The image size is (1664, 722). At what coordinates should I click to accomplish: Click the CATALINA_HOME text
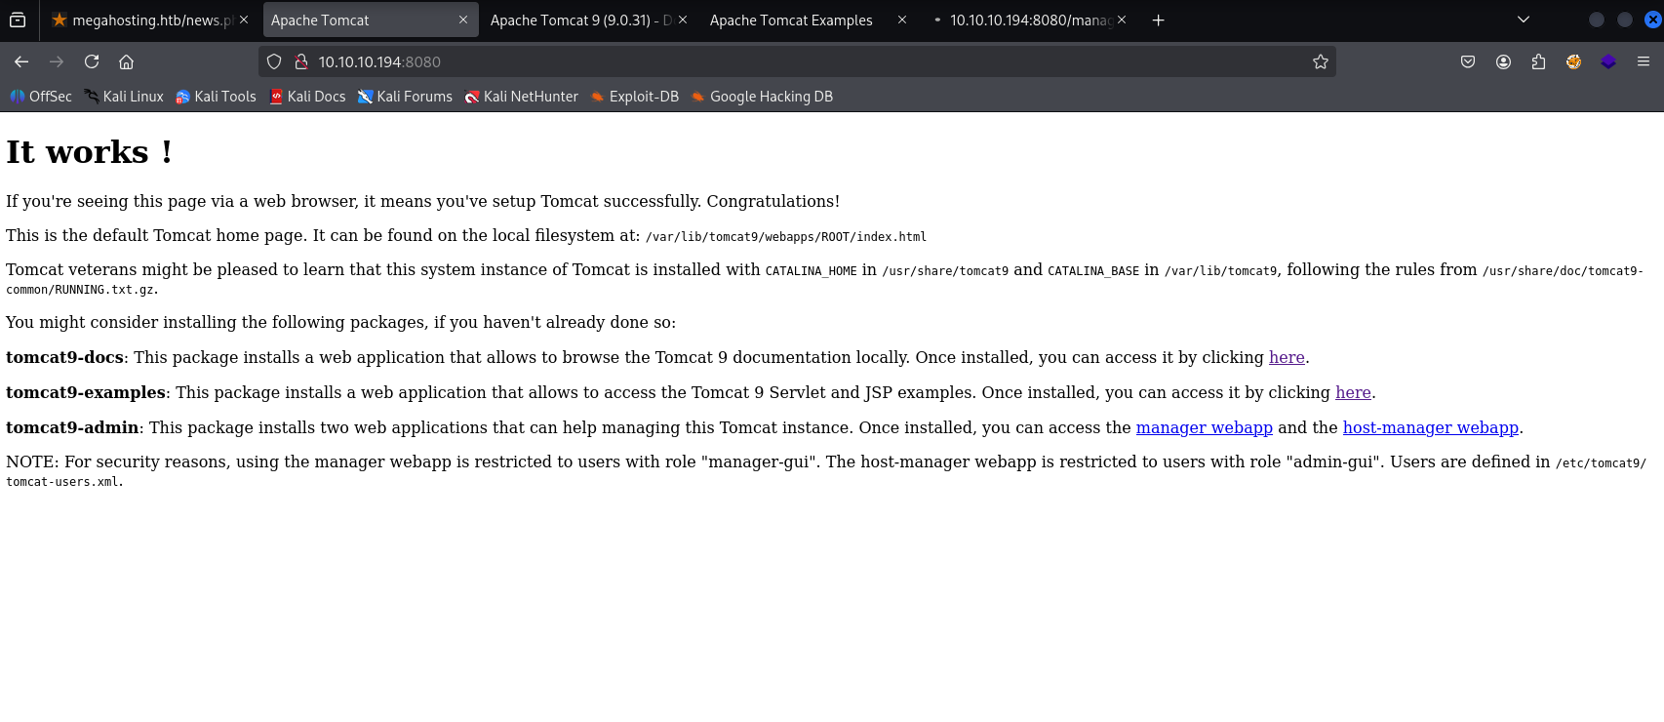coord(811,271)
